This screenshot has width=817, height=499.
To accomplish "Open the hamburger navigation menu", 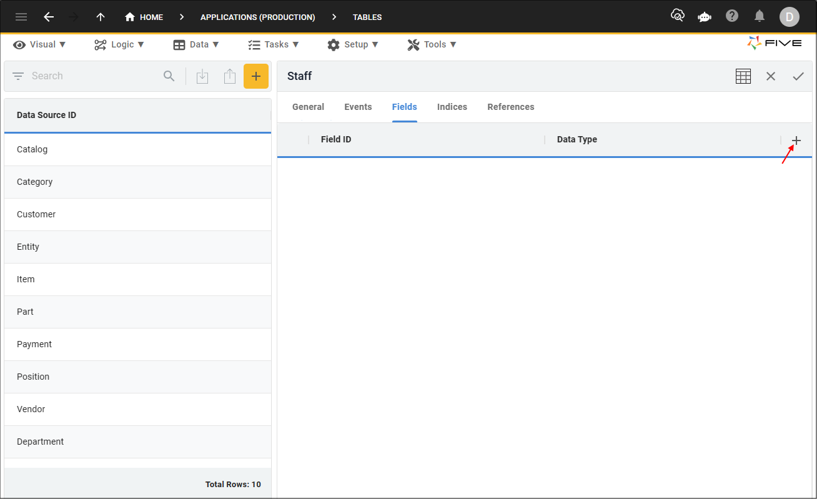I will [x=21, y=17].
